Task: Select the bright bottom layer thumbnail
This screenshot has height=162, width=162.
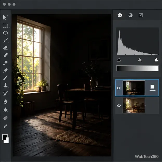Action: coord(134,105)
